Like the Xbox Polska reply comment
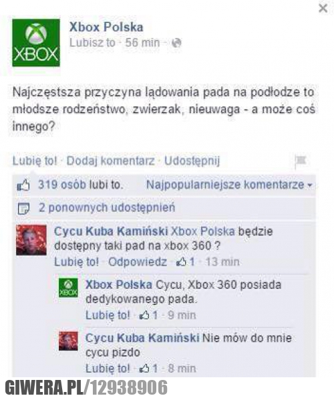Viewport: 334px width, 398px height. coord(108,315)
